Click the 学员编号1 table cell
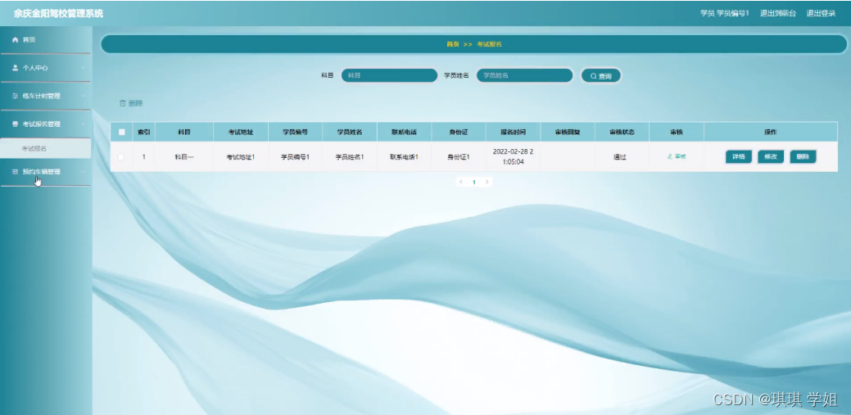The width and height of the screenshot is (851, 415). (x=295, y=157)
